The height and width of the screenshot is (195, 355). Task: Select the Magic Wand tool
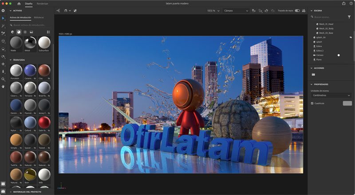click(x=3, y=26)
